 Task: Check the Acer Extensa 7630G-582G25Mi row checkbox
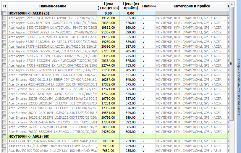point(4,132)
